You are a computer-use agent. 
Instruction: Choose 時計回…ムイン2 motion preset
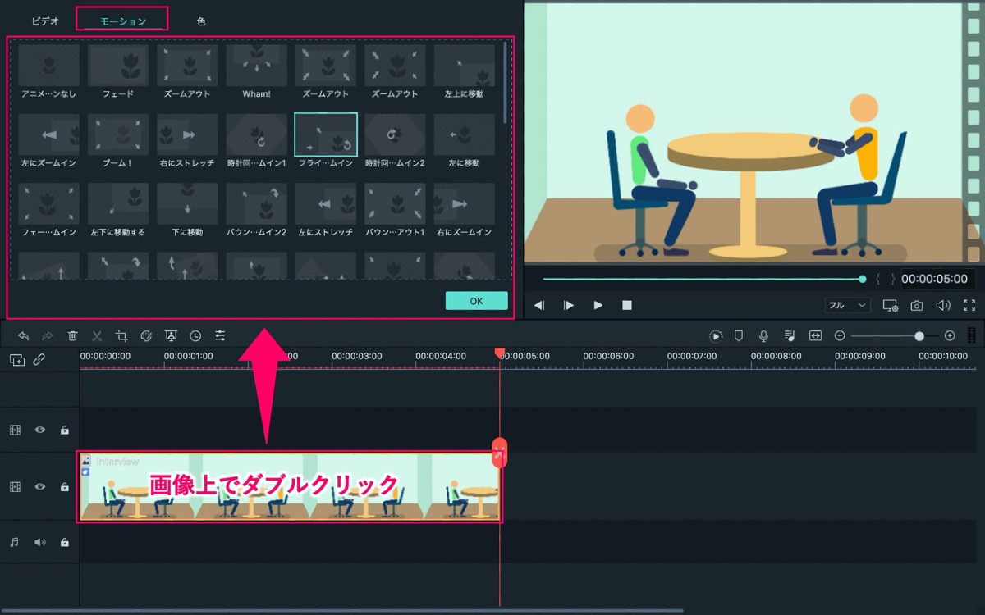[x=395, y=141]
